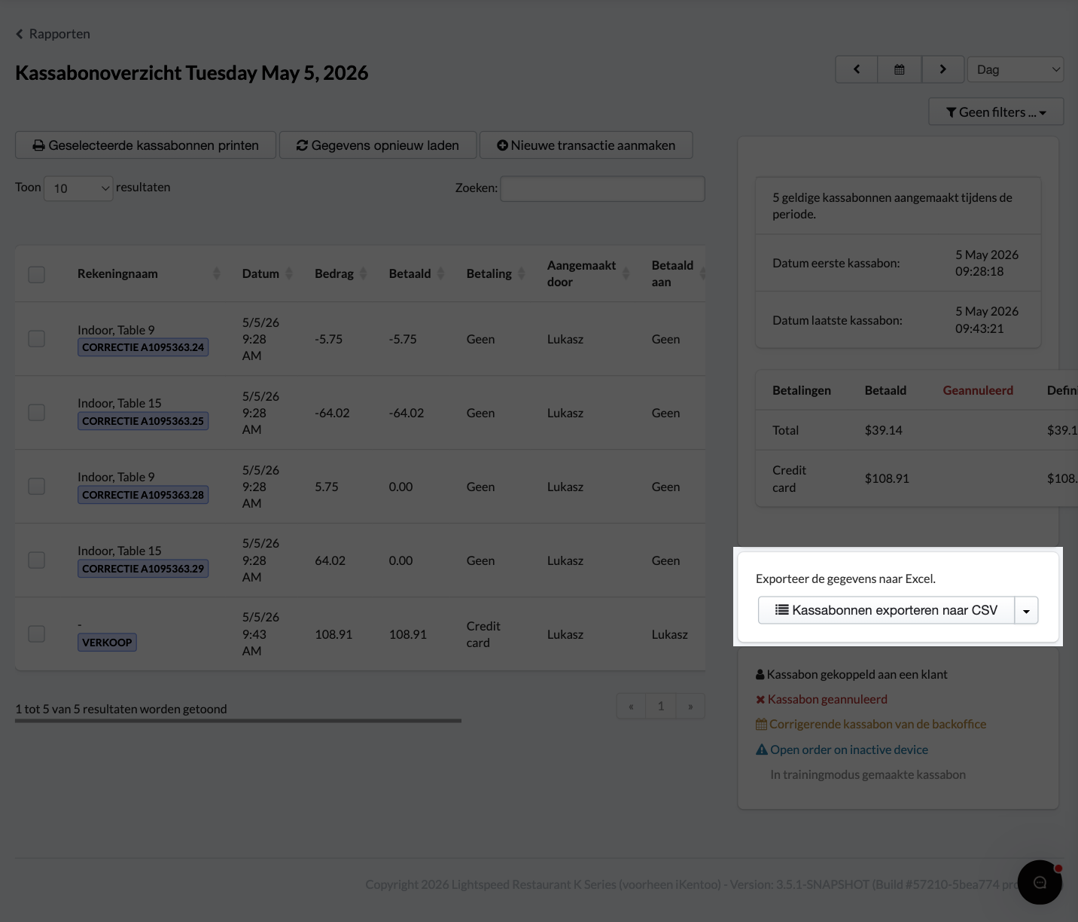Click In trainingmodus gemaakte kassabon legend

tap(868, 774)
